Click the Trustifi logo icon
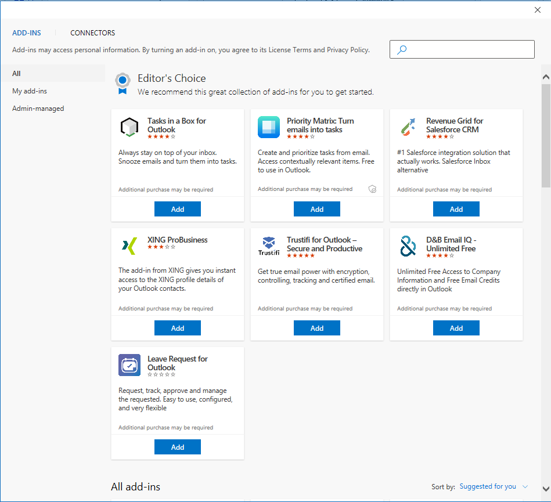This screenshot has height=502, width=551. [x=269, y=246]
